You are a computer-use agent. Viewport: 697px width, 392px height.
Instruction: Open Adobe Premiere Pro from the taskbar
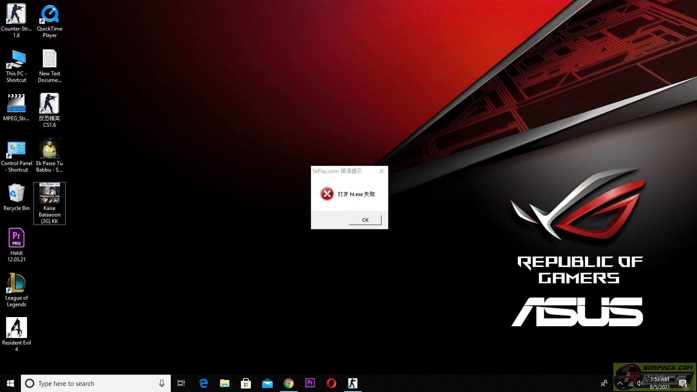[310, 383]
